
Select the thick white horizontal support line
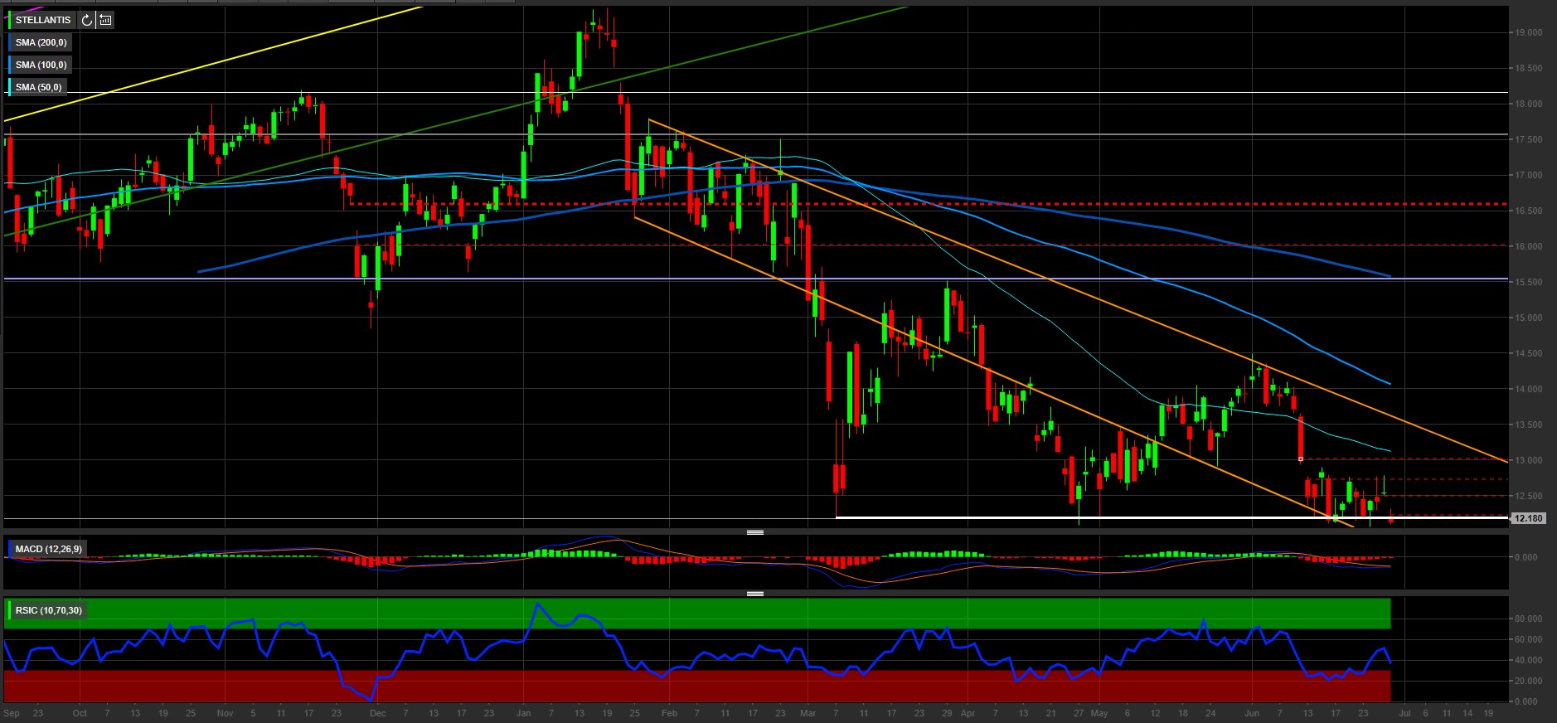click(x=1078, y=517)
